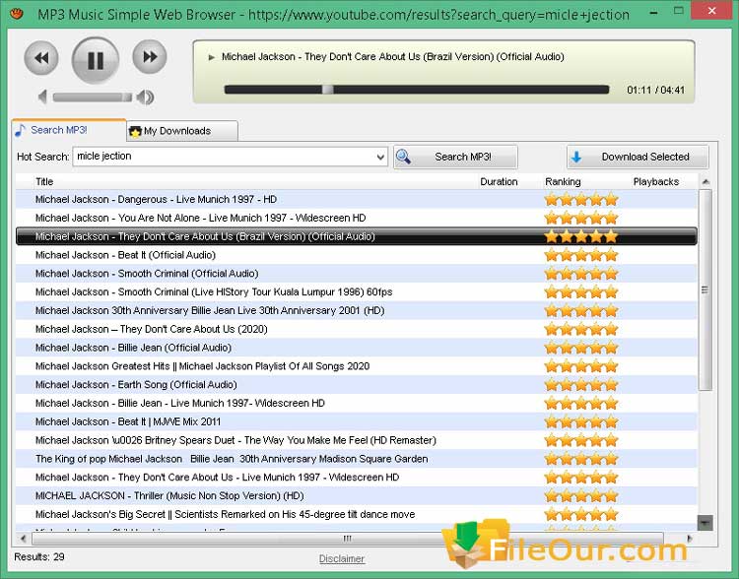Viewport: 739px width, 579px height.
Task: Click star rating of 'Thriller (Music Non Stop Version)' row
Action: click(x=581, y=495)
